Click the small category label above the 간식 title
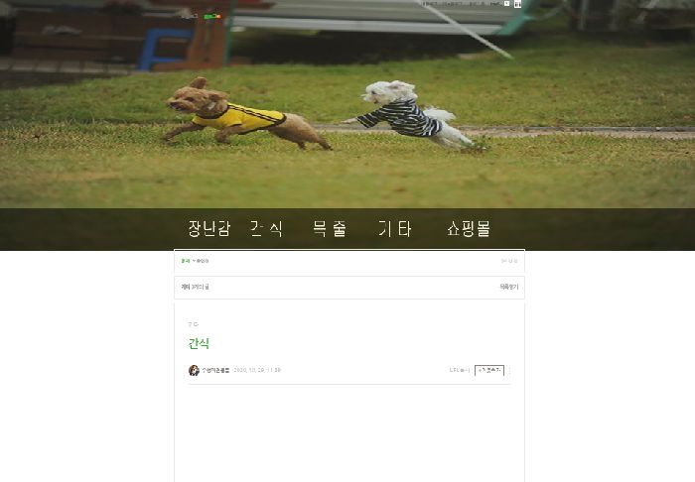Viewport: 695px width, 482px height. click(x=193, y=324)
